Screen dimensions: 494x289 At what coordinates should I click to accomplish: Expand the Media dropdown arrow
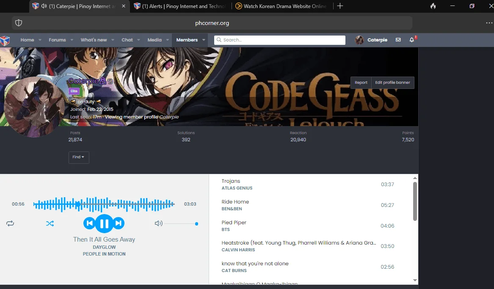click(168, 40)
